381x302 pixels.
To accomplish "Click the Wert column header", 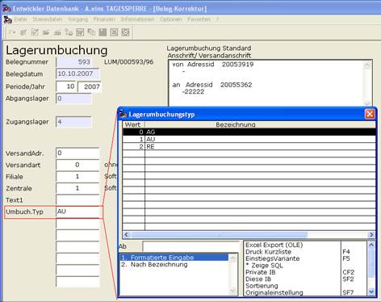I will [x=134, y=124].
